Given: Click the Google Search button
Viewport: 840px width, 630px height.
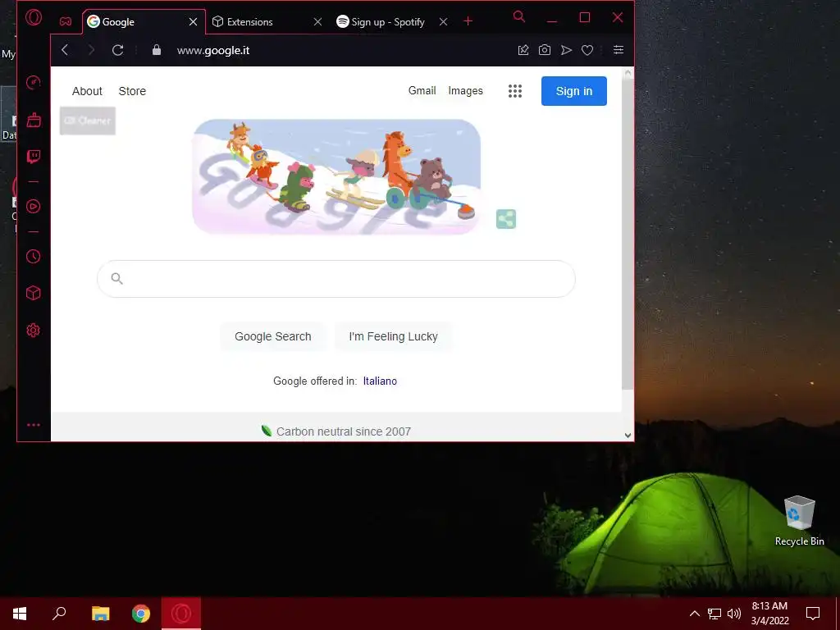Looking at the screenshot, I should coord(272,336).
